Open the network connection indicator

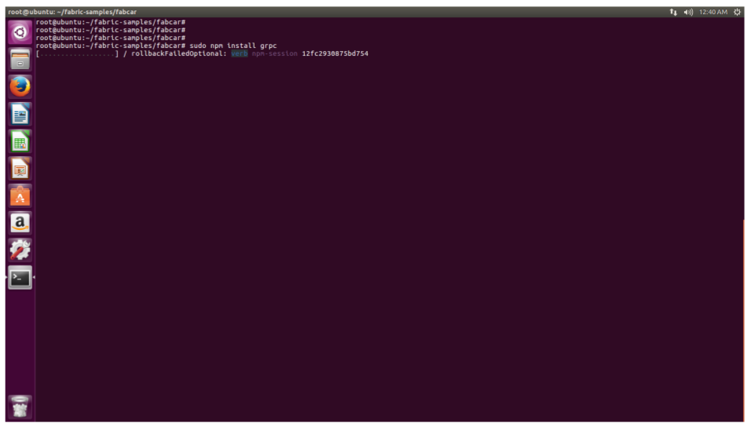coord(673,12)
